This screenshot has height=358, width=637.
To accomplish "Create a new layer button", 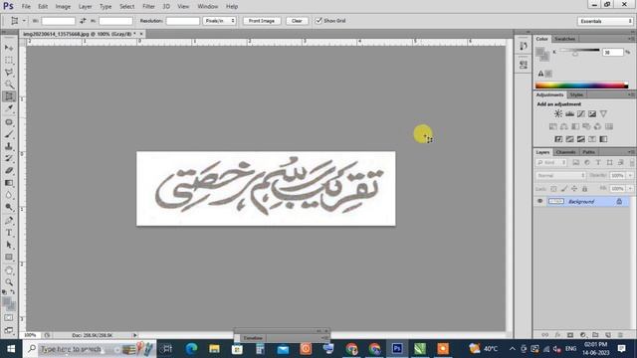I will coord(608,335).
